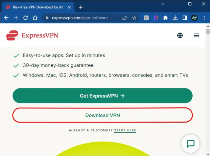Expand the tab search chevron
Viewport: 210px width, 156px height.
(162, 4)
